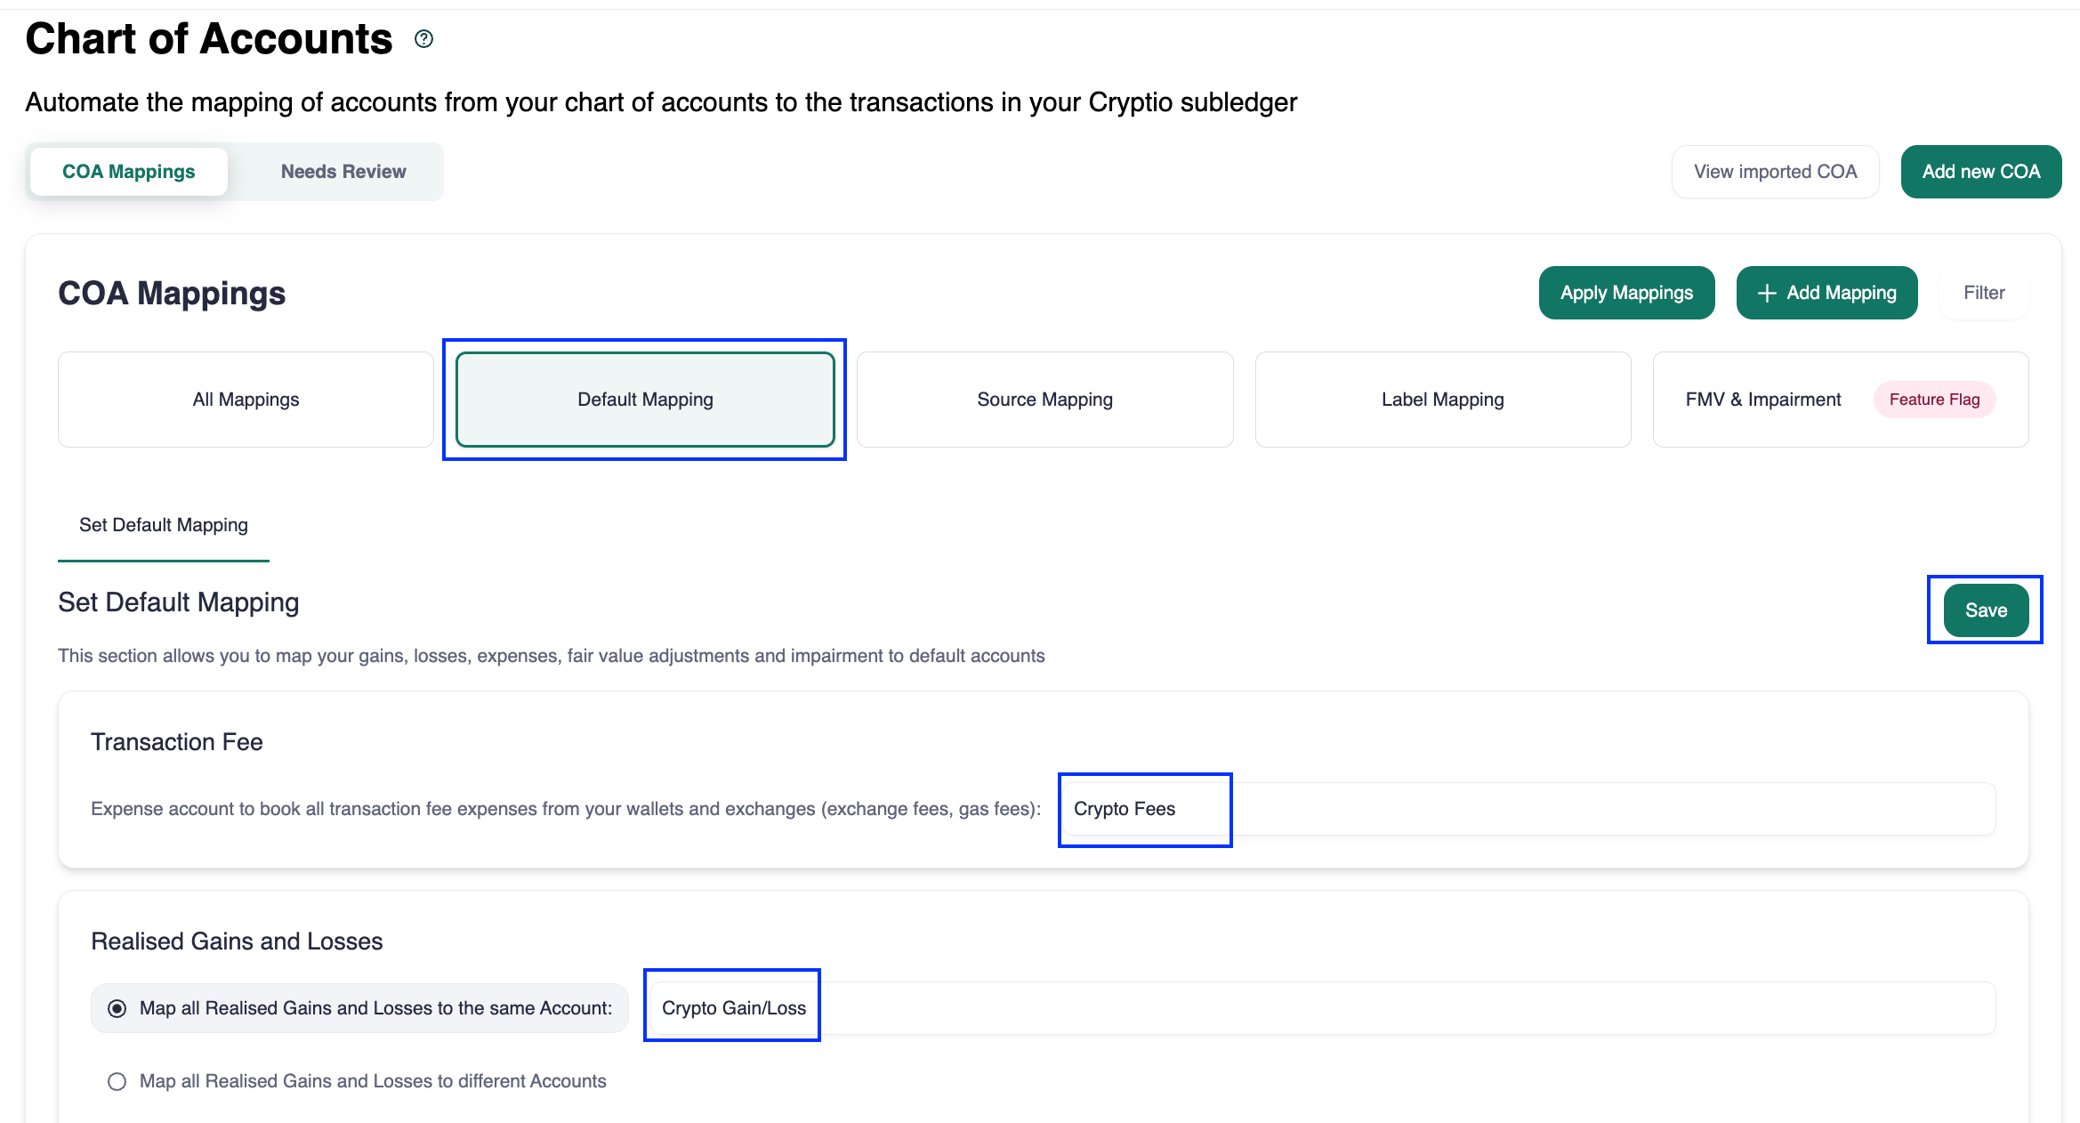This screenshot has width=2080, height=1123.
Task: Open the All Mappings category
Action: 246,400
